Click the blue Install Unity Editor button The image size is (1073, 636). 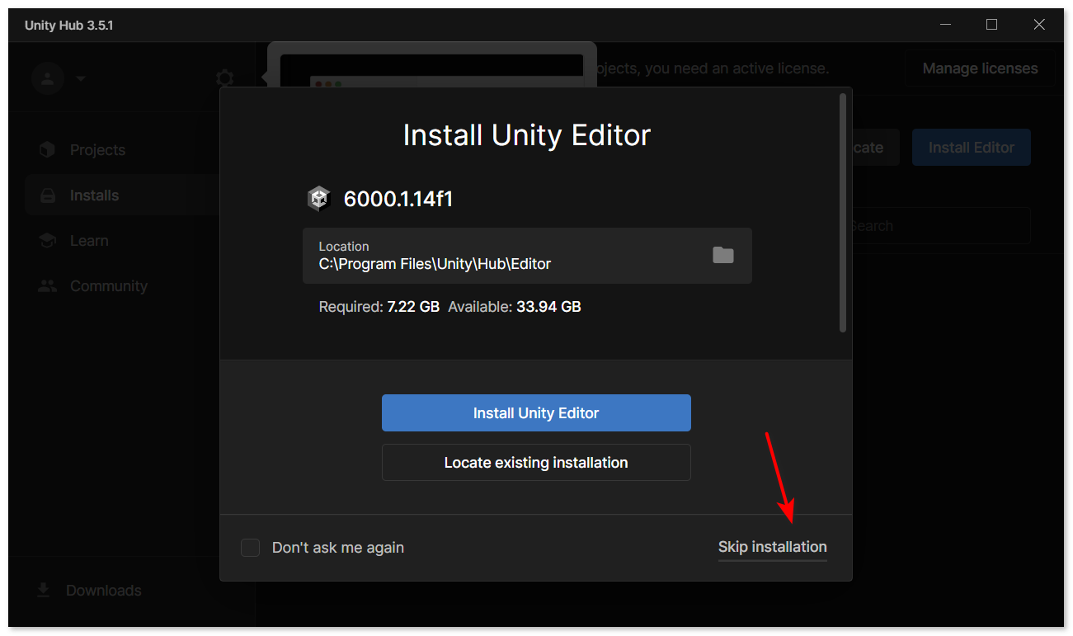[536, 413]
